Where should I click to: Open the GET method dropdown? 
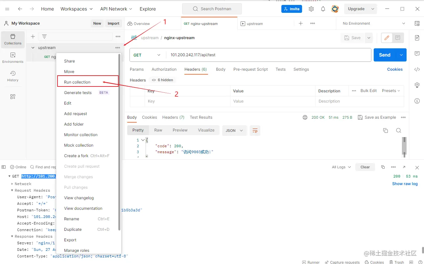coord(147,55)
